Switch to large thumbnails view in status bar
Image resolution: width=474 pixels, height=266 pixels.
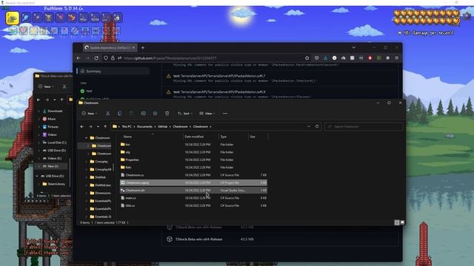pos(402,222)
